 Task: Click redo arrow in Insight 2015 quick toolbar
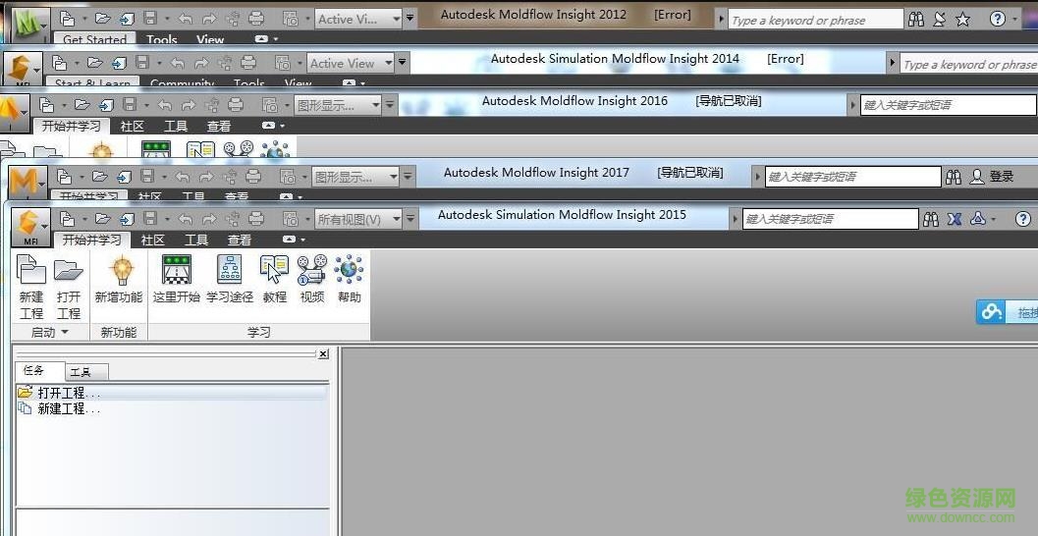point(209,219)
